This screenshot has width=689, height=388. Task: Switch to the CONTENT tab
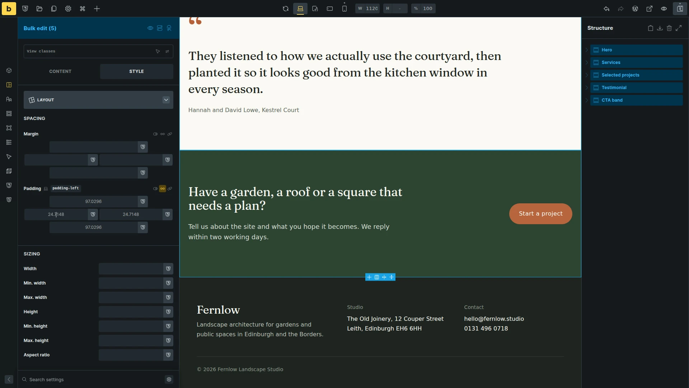60,71
